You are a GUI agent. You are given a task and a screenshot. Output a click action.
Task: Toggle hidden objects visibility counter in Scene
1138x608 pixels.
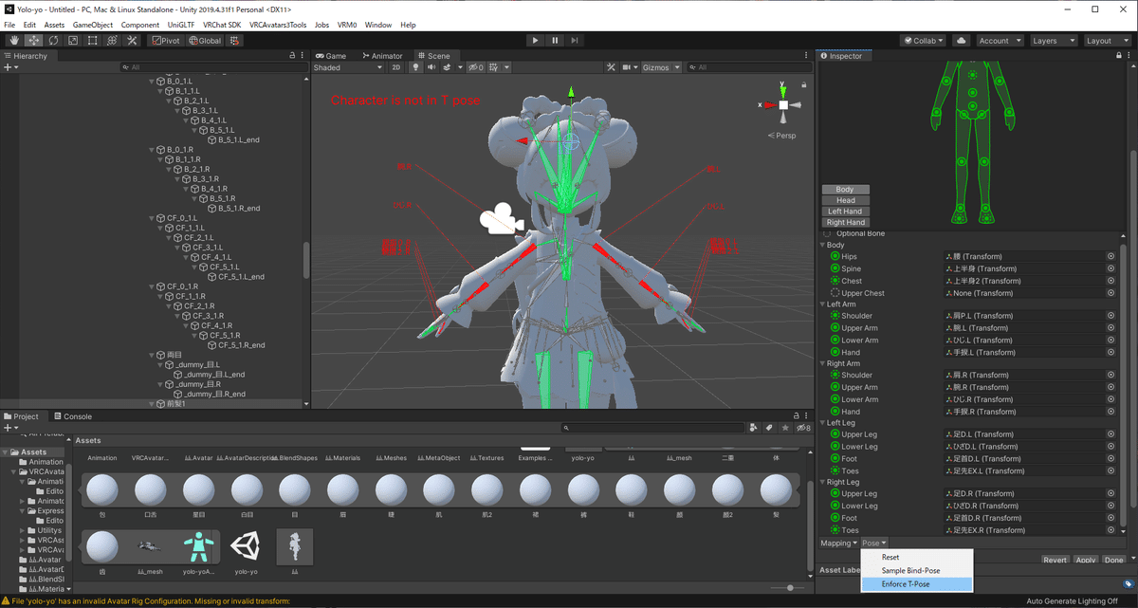(x=476, y=67)
